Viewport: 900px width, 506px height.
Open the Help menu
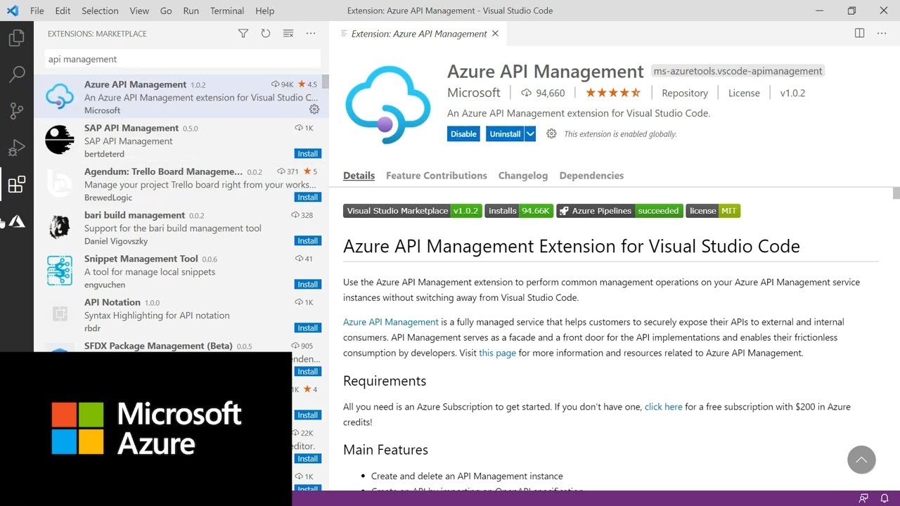(265, 11)
